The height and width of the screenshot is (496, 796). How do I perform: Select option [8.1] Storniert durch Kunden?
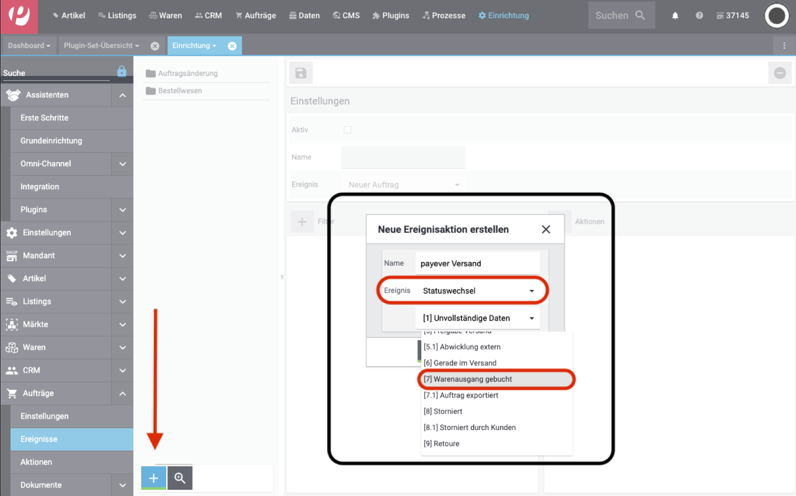(x=496, y=428)
